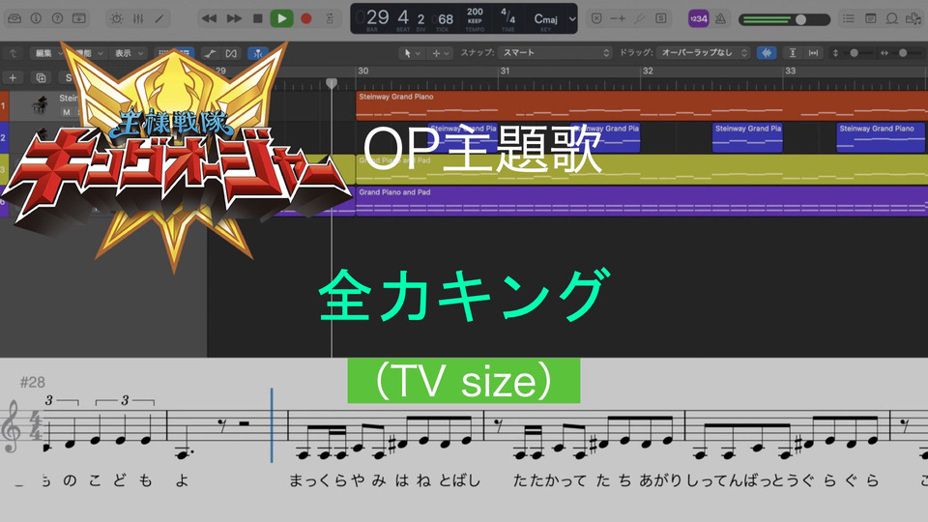Toggle Cycle mode button
928x522 pixels.
click(331, 18)
